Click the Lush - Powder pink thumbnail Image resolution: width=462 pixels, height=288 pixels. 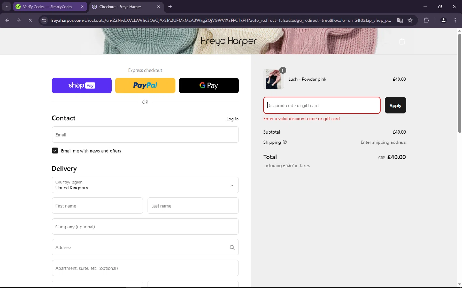pyautogui.click(x=274, y=79)
